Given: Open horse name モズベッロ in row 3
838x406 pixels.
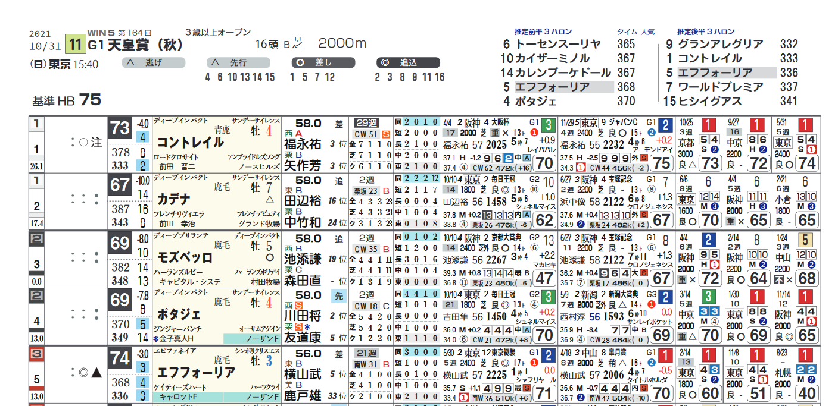Looking at the screenshot, I should (185, 257).
